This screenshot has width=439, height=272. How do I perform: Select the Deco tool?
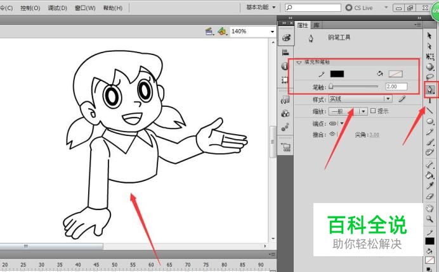[x=429, y=152]
